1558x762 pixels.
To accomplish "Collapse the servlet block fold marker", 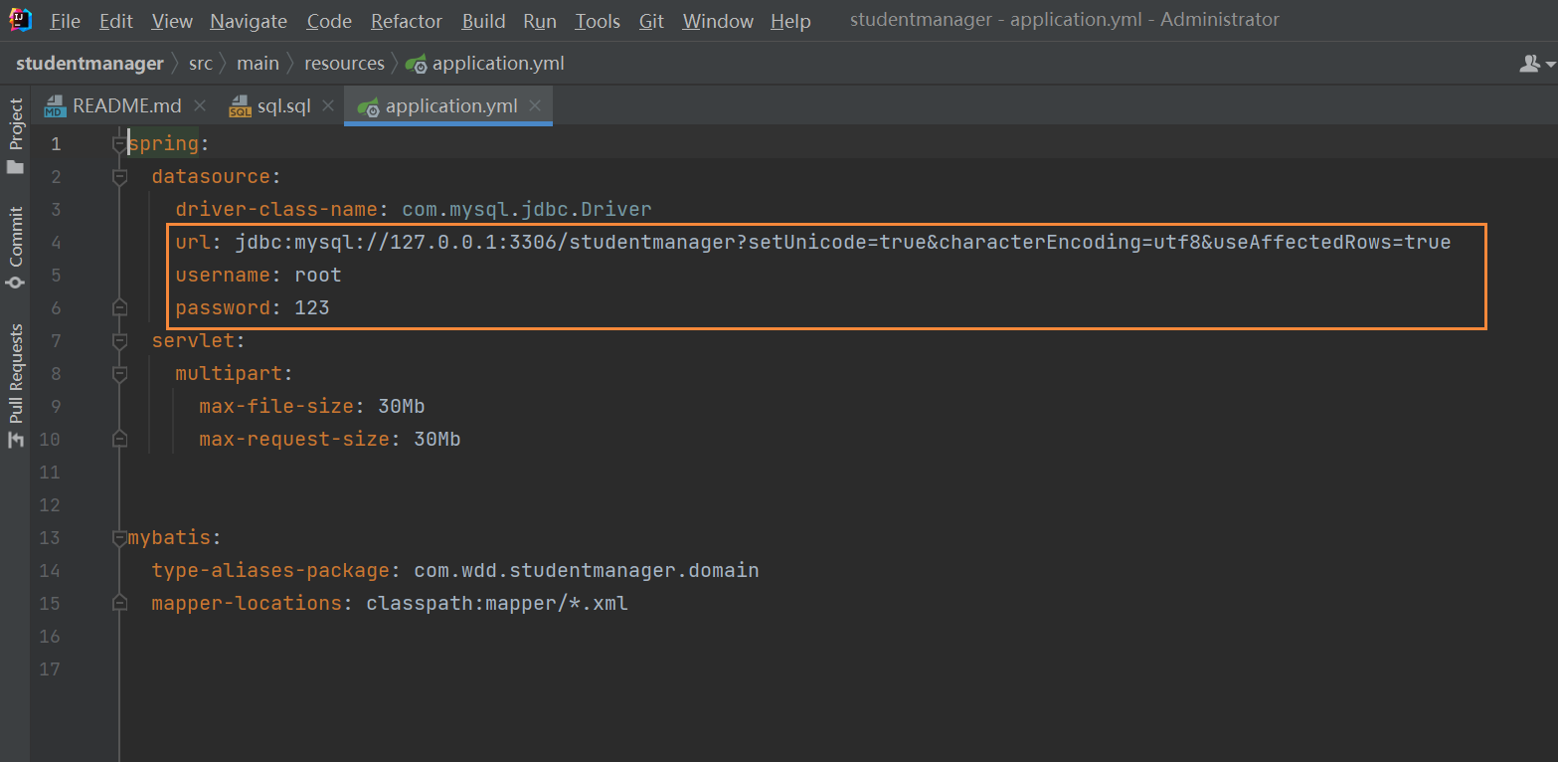I will [x=120, y=341].
